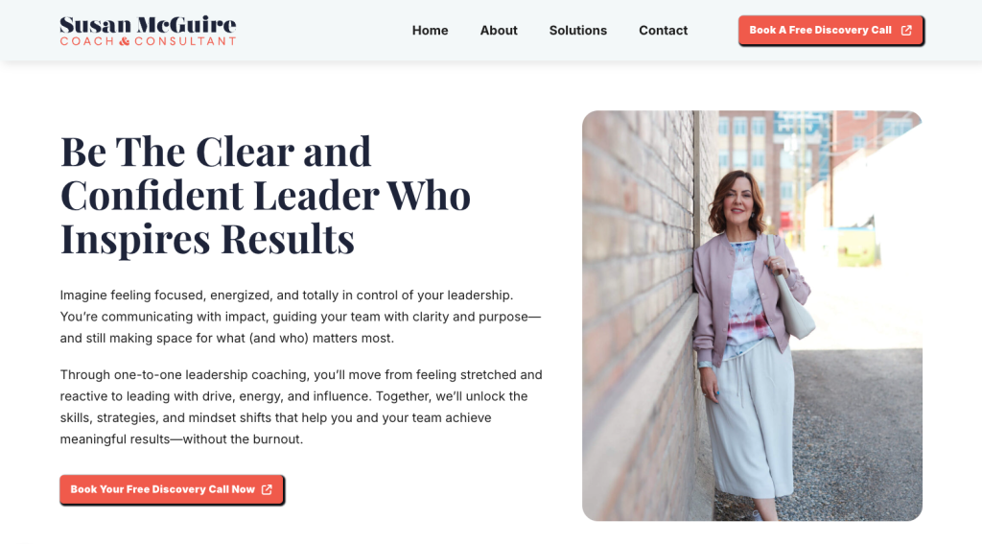The height and width of the screenshot is (544, 982).
Task: Click the word Inspires Results in headline
Action: point(207,239)
